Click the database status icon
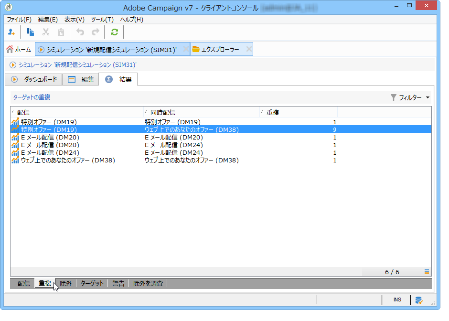 point(419,300)
